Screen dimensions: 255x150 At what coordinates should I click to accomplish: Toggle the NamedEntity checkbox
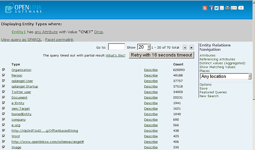[4, 114]
